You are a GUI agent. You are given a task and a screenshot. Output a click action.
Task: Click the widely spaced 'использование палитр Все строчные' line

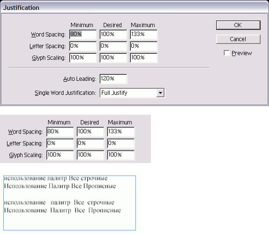coord(59,203)
